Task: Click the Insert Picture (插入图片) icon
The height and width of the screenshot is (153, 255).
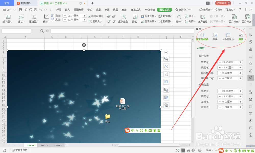Action: (x=8, y=17)
